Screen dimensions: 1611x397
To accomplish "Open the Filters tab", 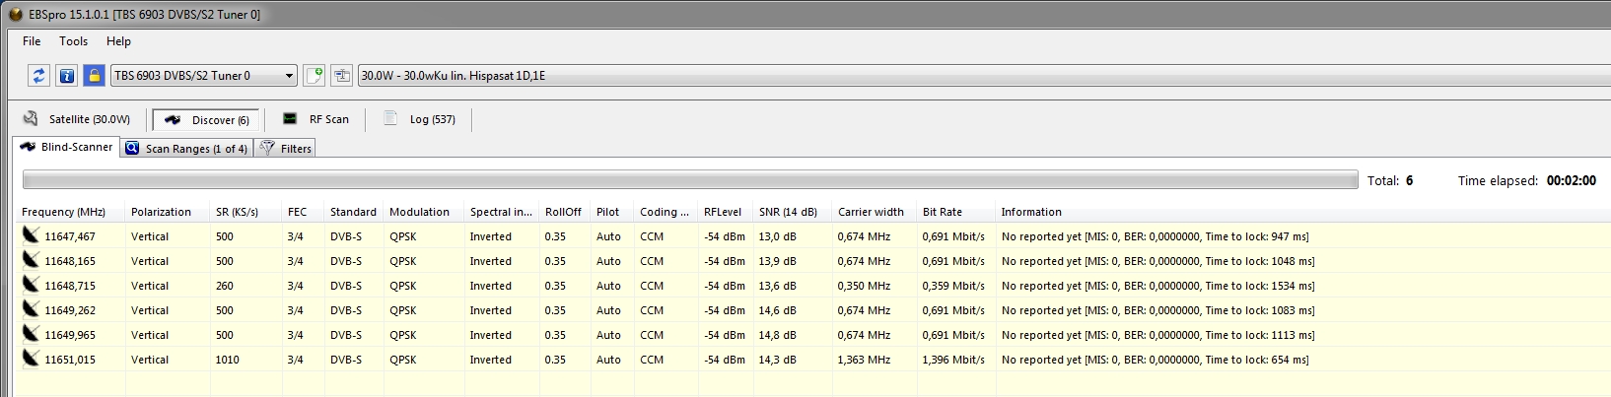I will pos(286,149).
